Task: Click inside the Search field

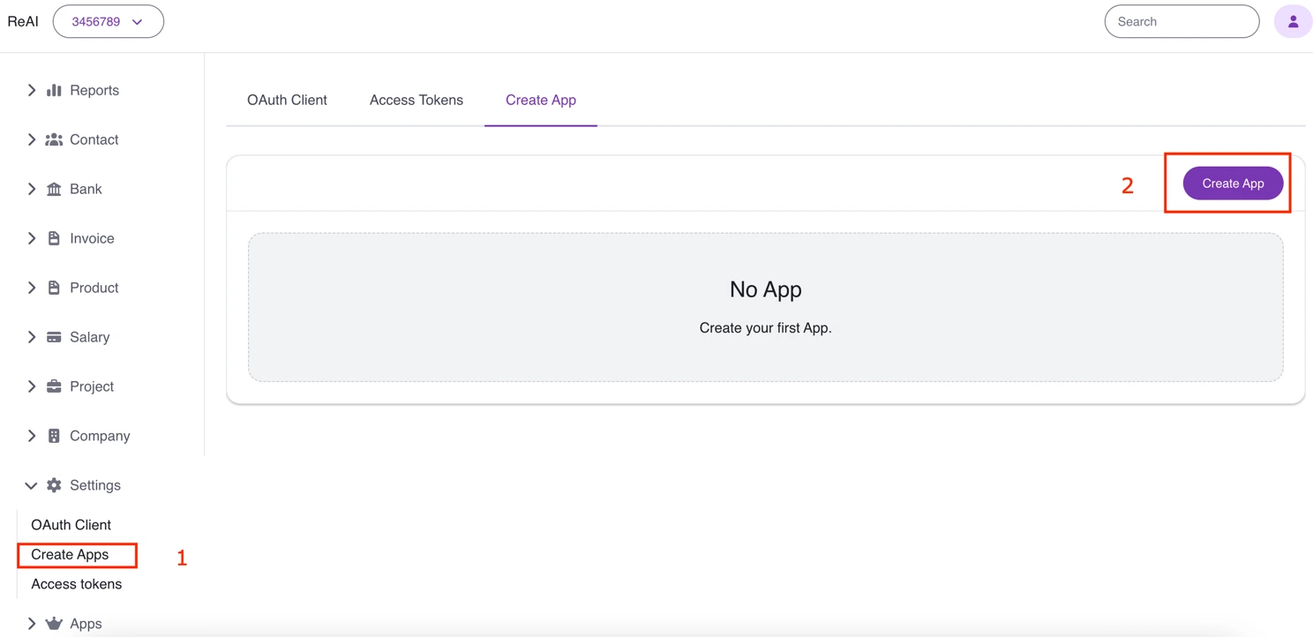Action: tap(1182, 21)
